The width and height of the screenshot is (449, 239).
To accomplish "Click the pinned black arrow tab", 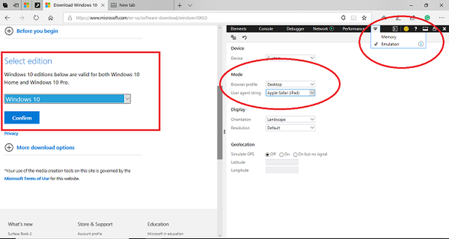I will point(37,5).
